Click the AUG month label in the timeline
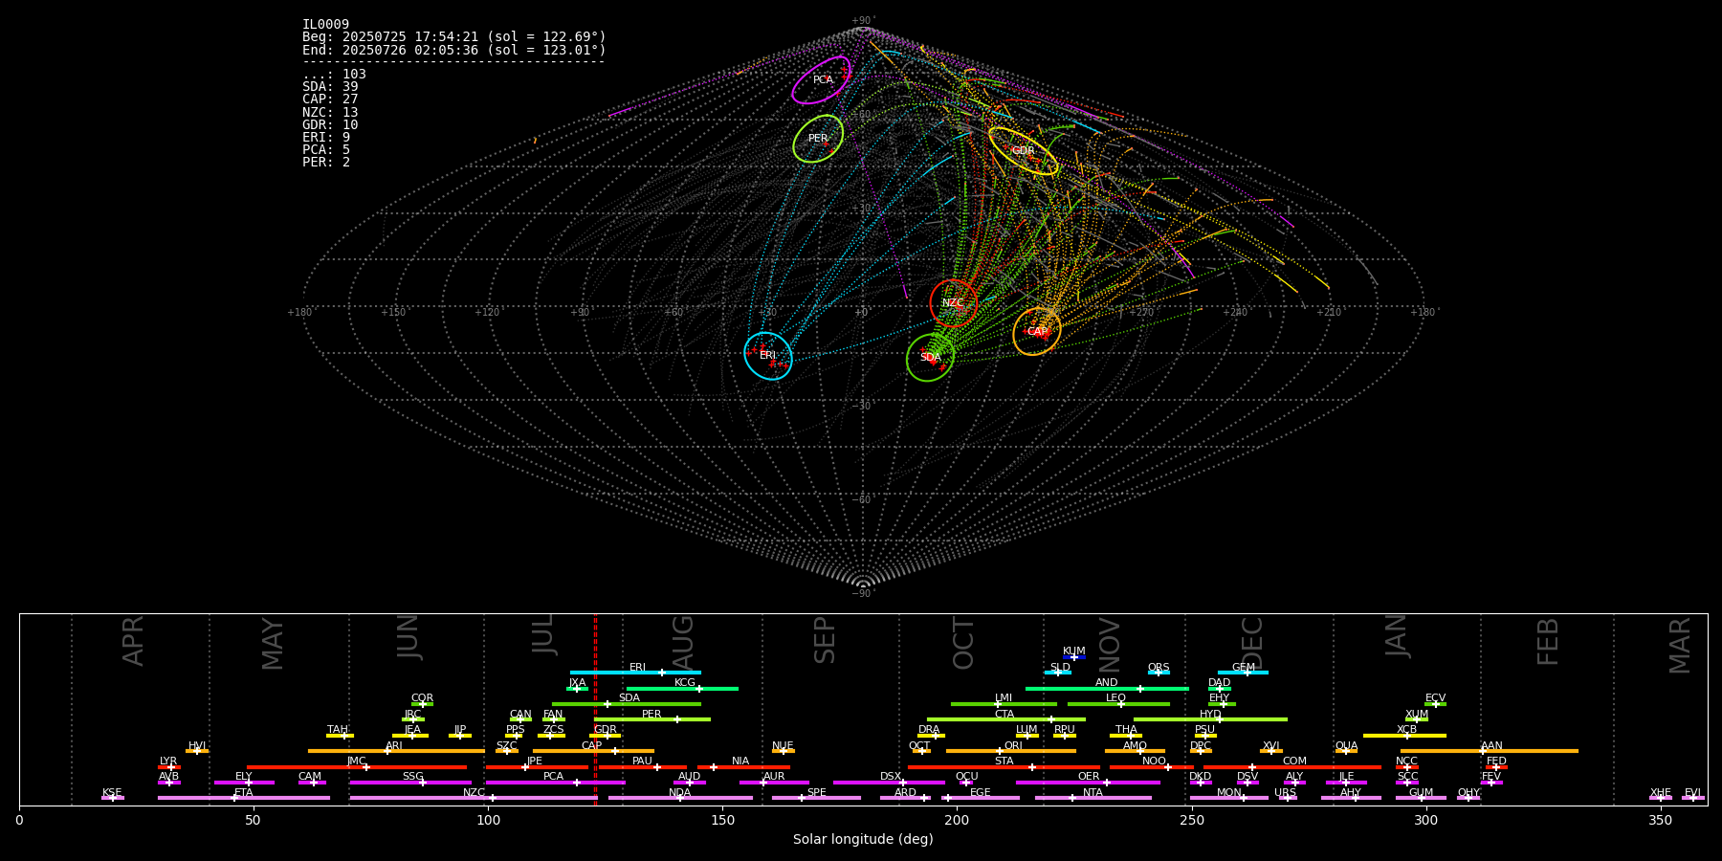The height and width of the screenshot is (861, 1722). tap(682, 640)
